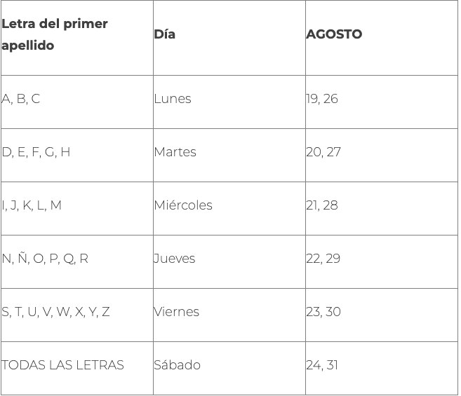Select the 'Martes' cell
This screenshot has height=396, width=461.
click(229, 155)
